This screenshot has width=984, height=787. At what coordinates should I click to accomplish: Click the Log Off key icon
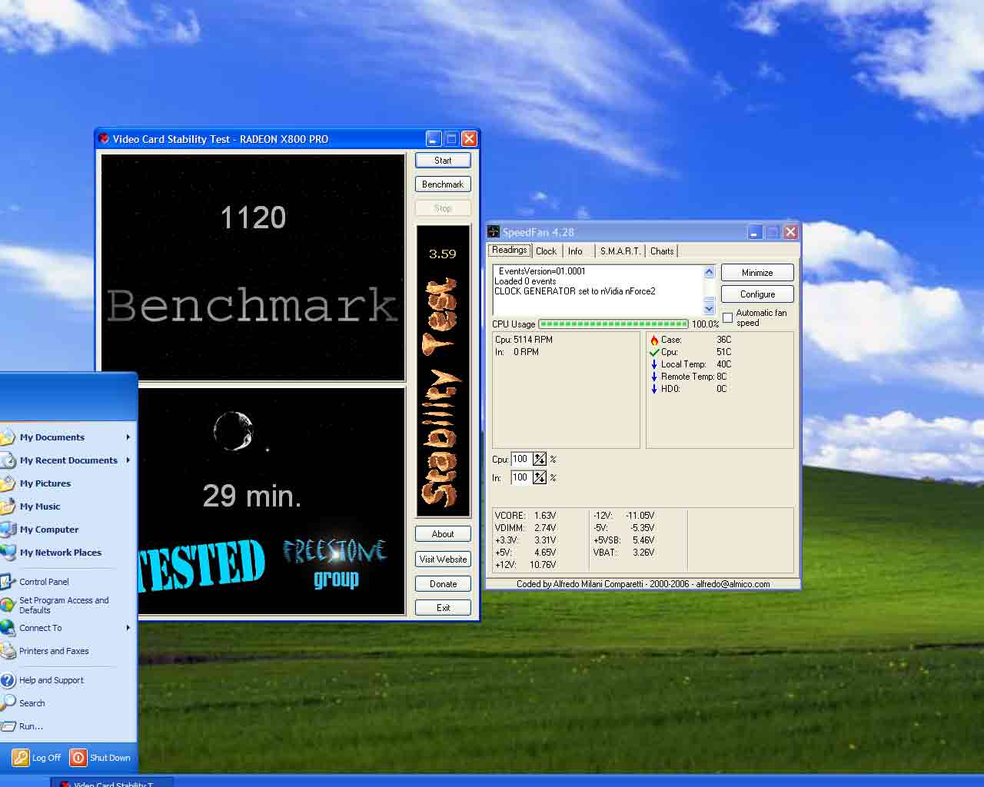[x=21, y=758]
